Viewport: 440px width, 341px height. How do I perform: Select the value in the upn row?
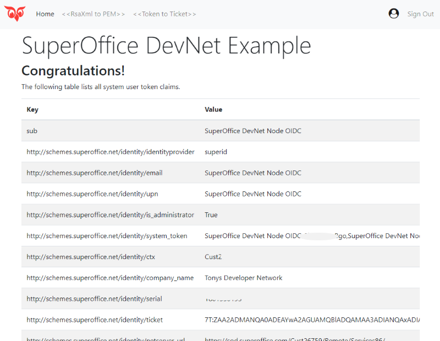coord(253,194)
